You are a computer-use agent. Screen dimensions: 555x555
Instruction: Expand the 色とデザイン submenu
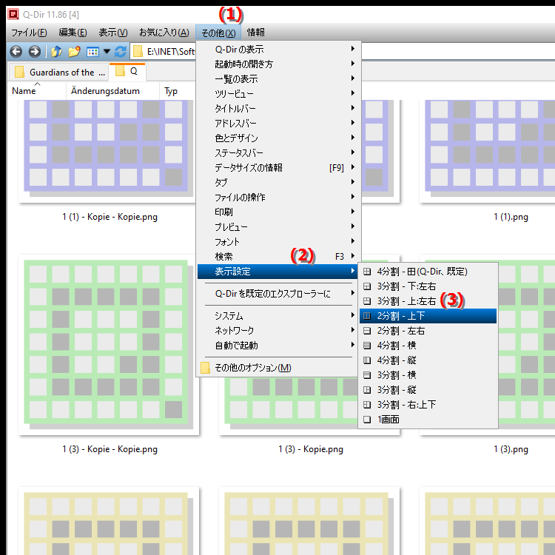coord(279,138)
